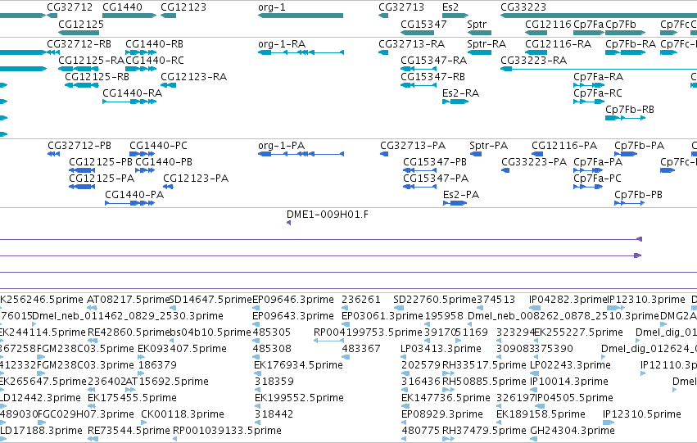Viewport: 697px width, 443px height.
Task: Click transcript CG32712-RB
Action: pyautogui.click(x=79, y=44)
